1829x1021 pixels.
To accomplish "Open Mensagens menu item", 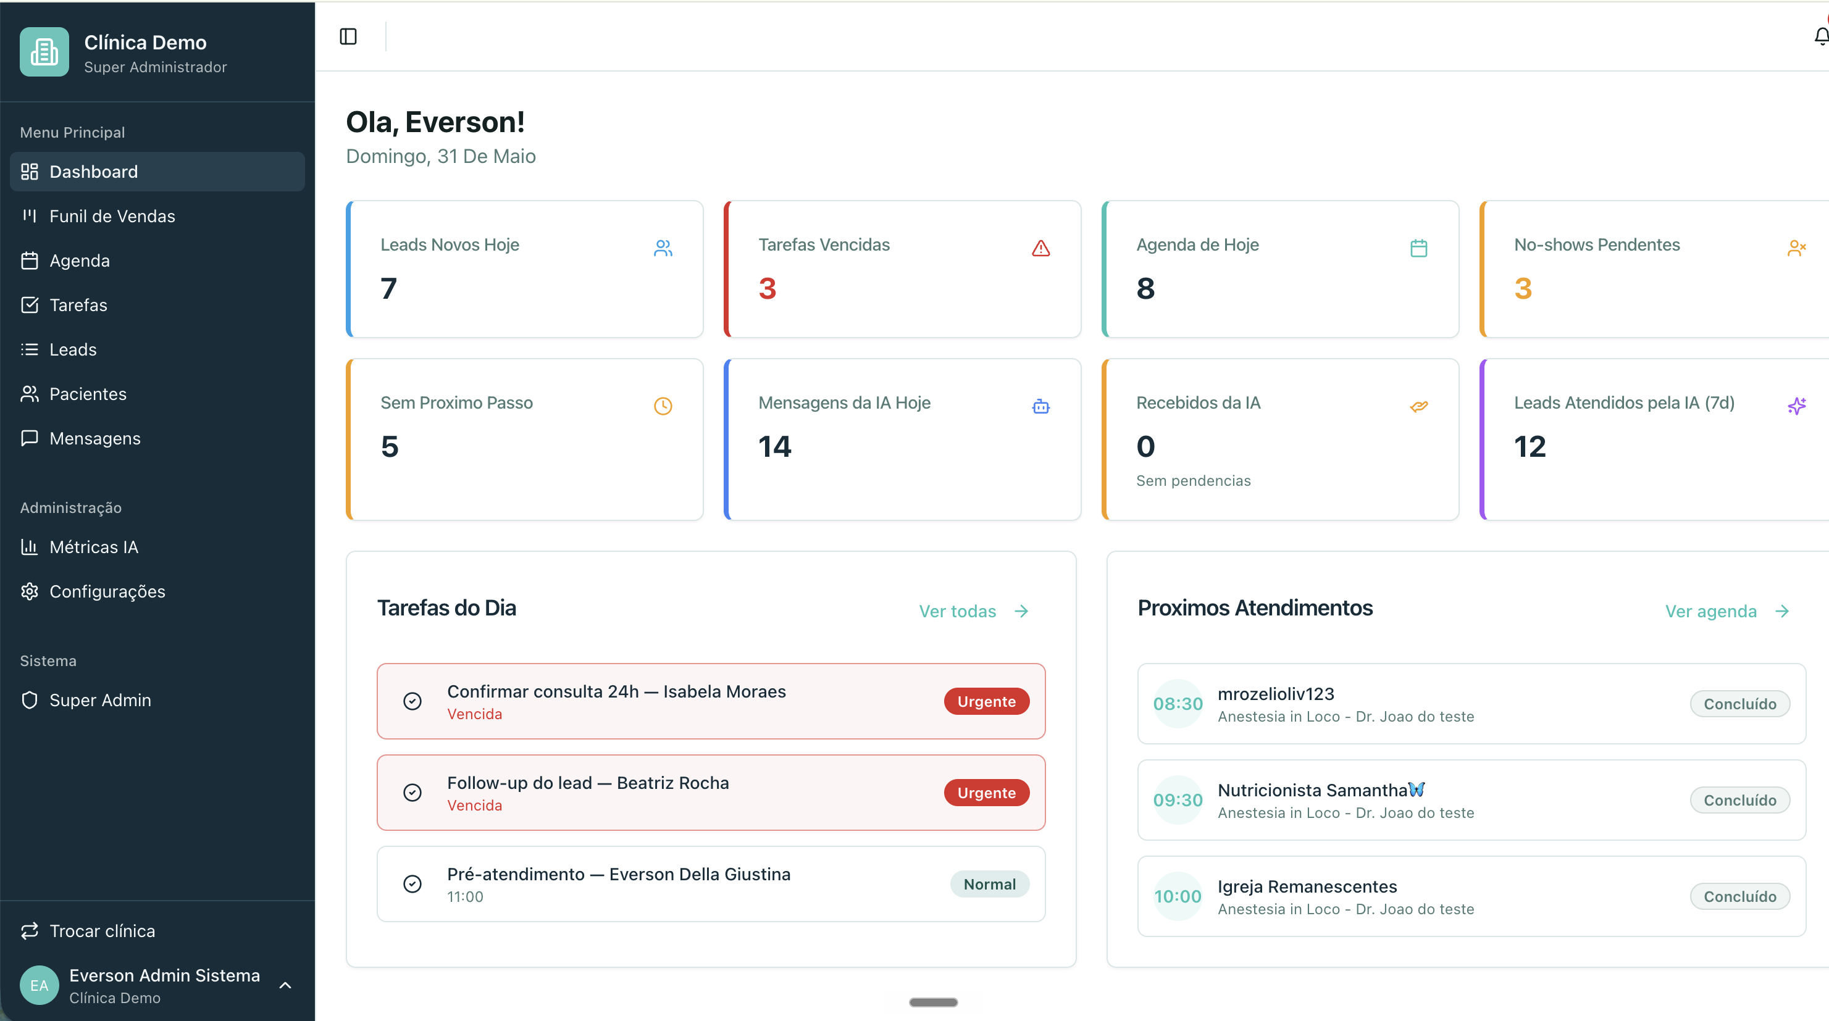I will [157, 438].
